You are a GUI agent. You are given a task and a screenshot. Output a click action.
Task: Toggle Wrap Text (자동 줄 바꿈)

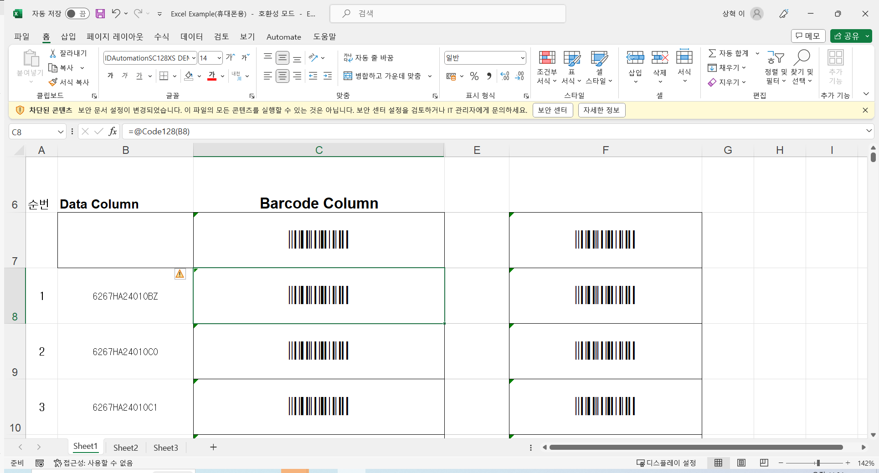click(368, 57)
